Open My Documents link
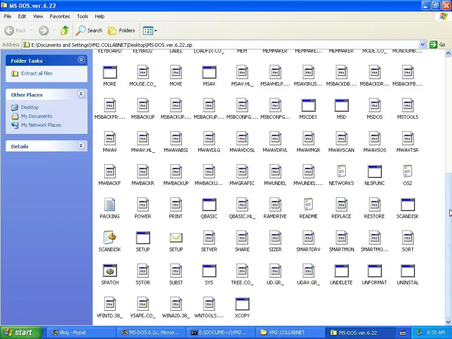 click(x=37, y=116)
